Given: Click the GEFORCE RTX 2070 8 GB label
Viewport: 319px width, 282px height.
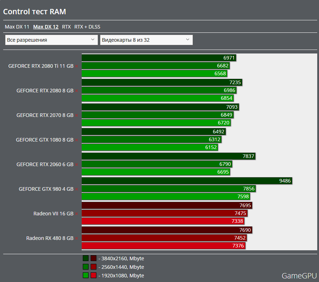Looking at the screenshot, I should click(45, 115).
